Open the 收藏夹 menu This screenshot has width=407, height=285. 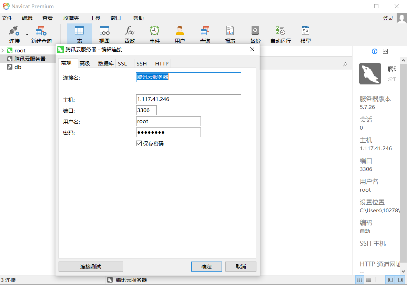click(x=71, y=18)
